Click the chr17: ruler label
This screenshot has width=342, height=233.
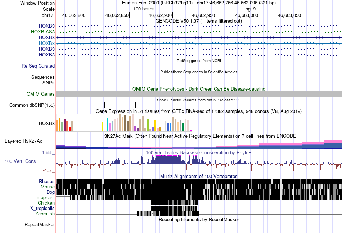coord(48,15)
